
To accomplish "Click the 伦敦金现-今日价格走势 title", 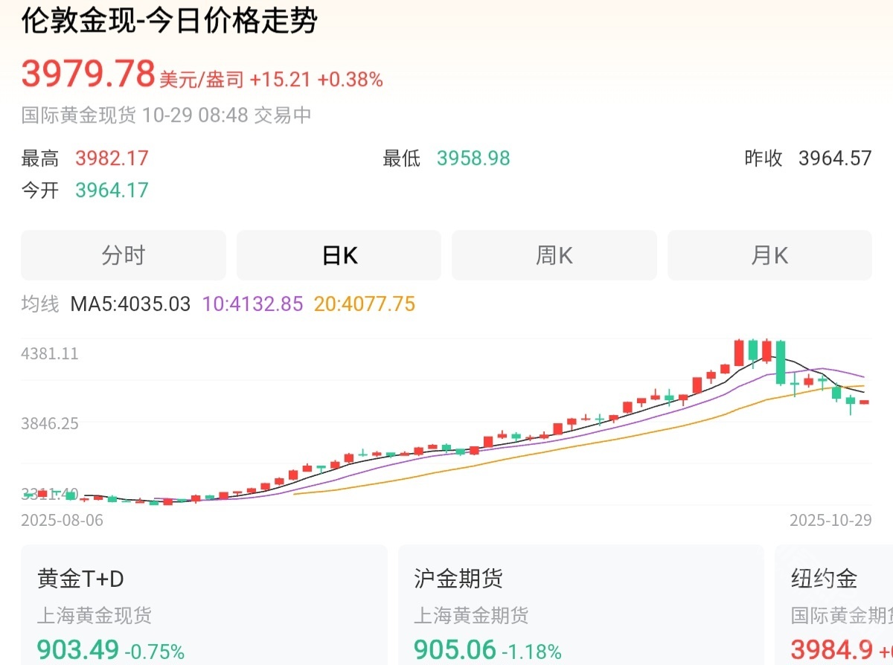I will (x=170, y=21).
